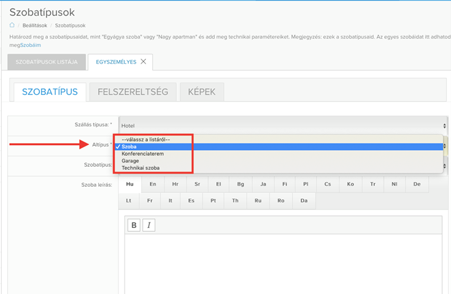Select Pt language tab

pyautogui.click(x=213, y=201)
